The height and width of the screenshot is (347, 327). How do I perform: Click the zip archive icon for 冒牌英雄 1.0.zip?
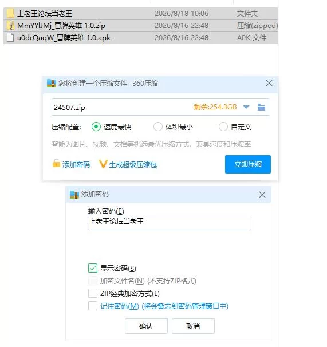point(10,25)
